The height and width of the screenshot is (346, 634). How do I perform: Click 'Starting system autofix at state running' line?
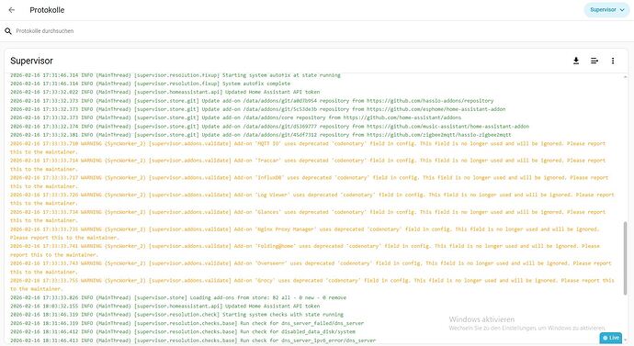point(175,75)
